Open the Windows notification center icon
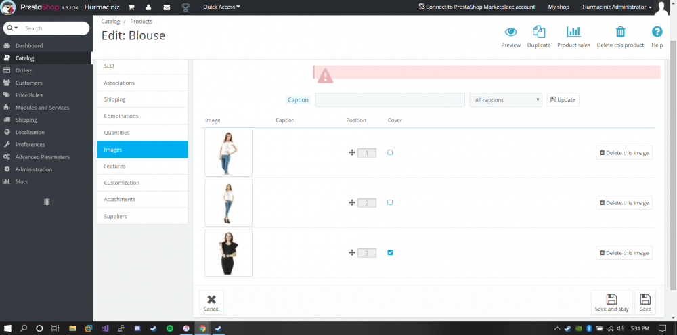Viewport: 677px width, 335px height. [x=663, y=328]
